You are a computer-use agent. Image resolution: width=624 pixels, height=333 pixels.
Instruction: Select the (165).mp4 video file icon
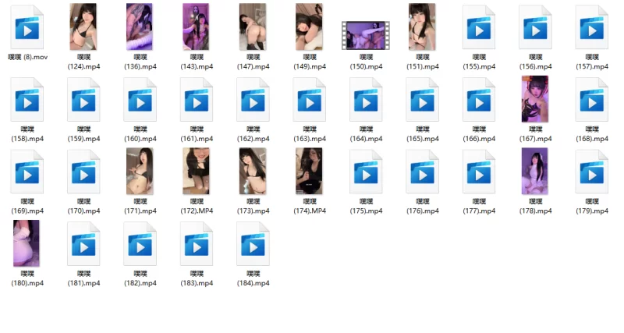[x=423, y=100]
